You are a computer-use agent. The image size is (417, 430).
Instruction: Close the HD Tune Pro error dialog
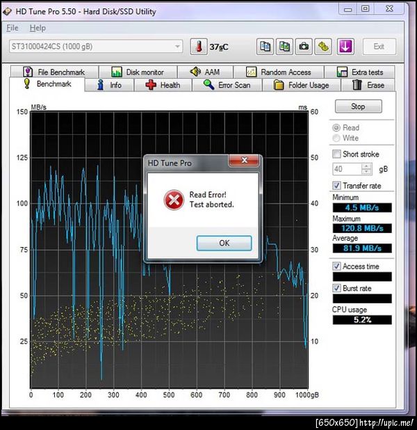244,160
